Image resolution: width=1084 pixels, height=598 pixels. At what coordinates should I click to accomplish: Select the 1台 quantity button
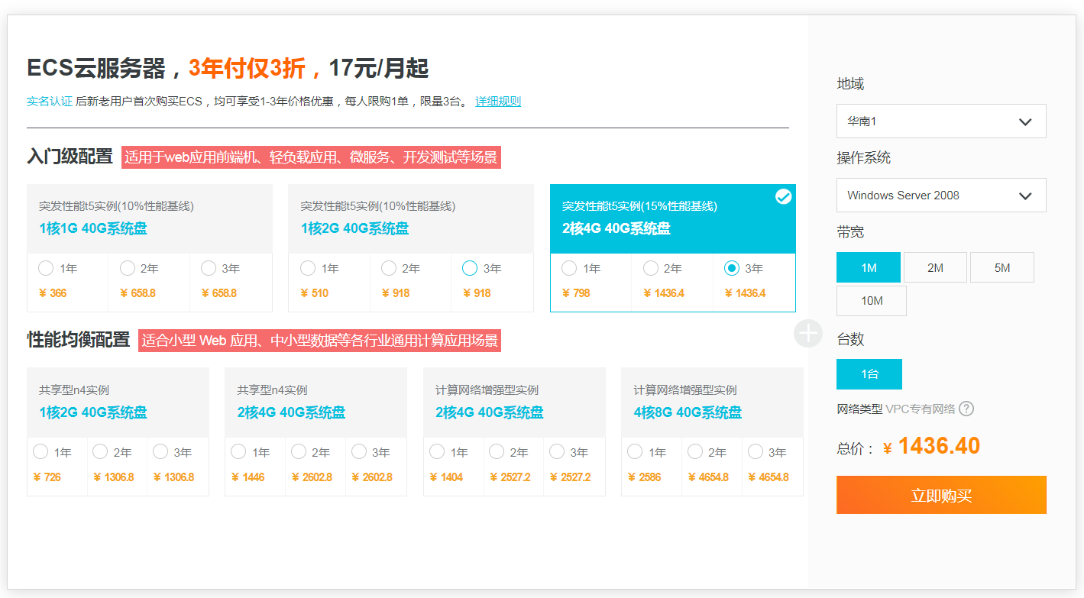869,374
